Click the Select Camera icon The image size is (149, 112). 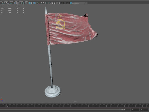pyautogui.click(x=1, y=3)
